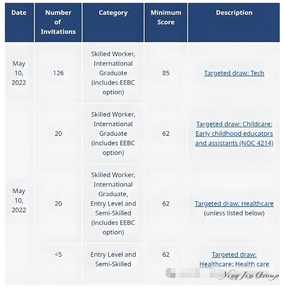
Task: Select the 20 invitations cell in Childcare row
Action: (58, 134)
